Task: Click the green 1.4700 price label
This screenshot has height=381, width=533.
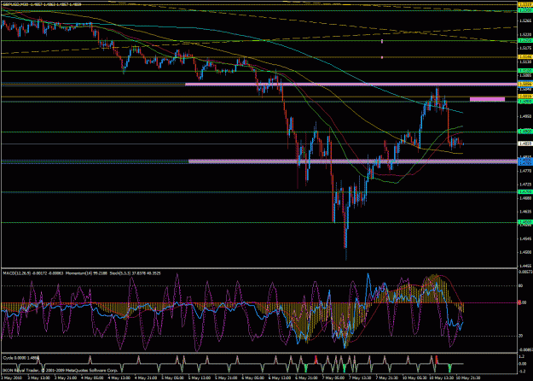Action: pos(524,192)
